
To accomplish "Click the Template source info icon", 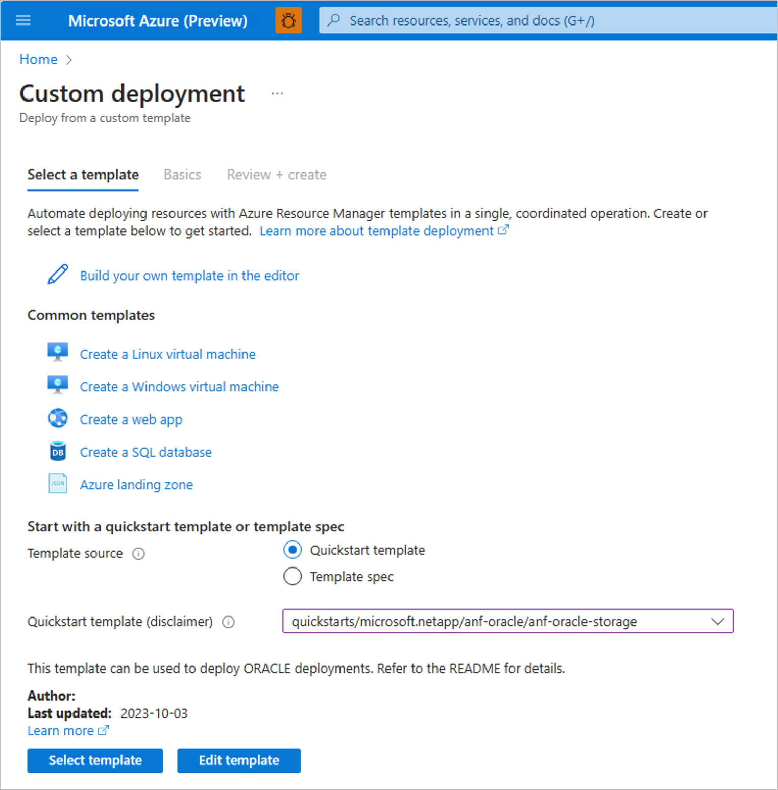I will coord(138,554).
